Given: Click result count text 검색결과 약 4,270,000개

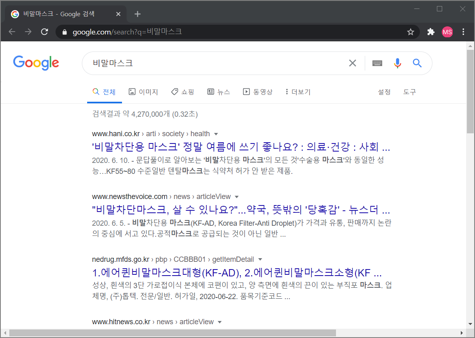Looking at the screenshot, I should (x=131, y=114).
